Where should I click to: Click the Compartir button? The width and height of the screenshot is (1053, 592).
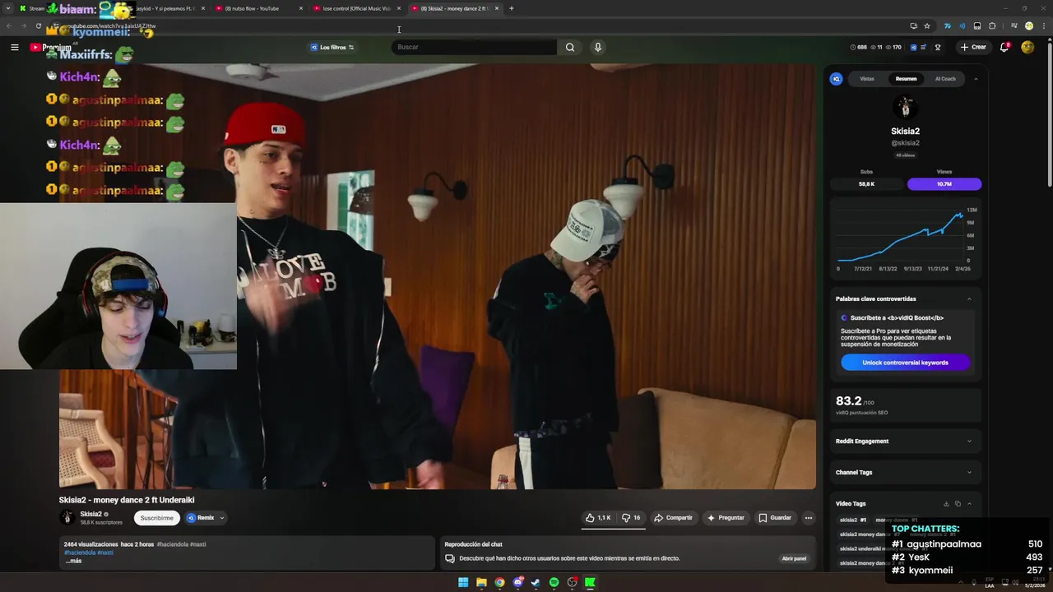673,518
